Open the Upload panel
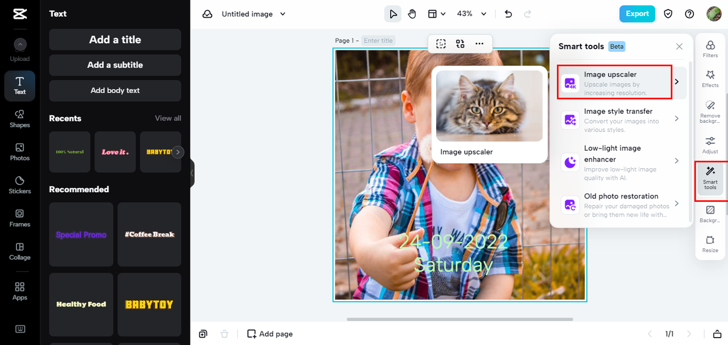 [20, 50]
